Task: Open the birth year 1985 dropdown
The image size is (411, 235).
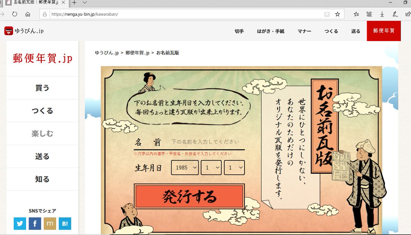Action: [x=185, y=168]
